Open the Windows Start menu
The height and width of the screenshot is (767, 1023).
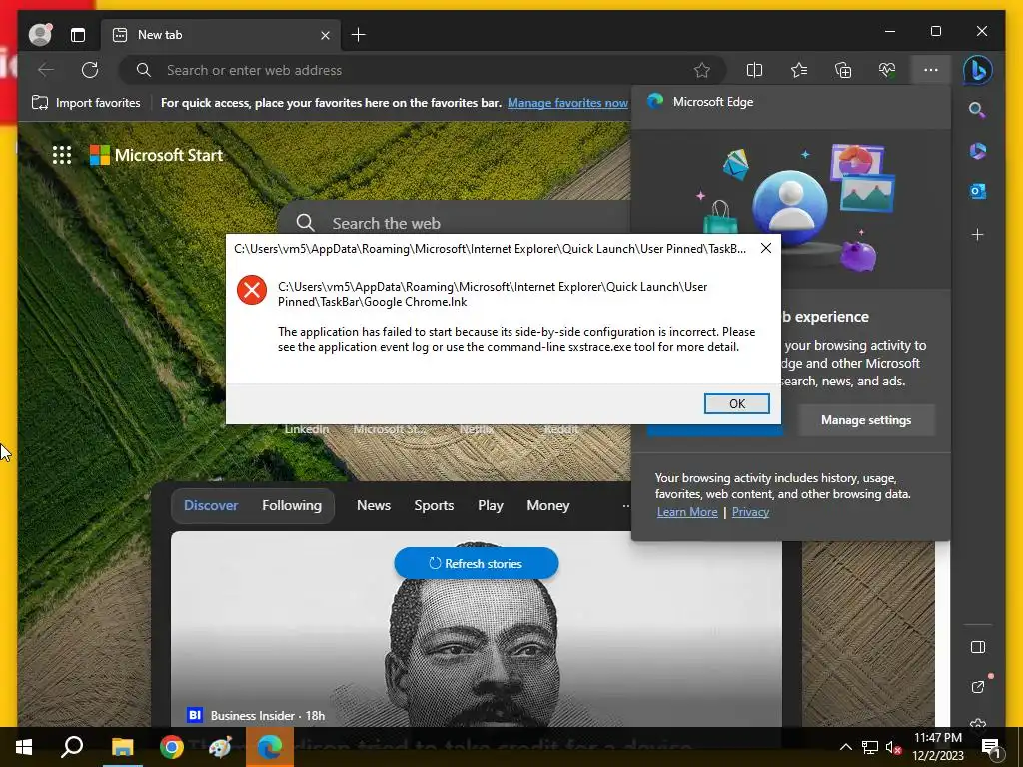[24, 747]
